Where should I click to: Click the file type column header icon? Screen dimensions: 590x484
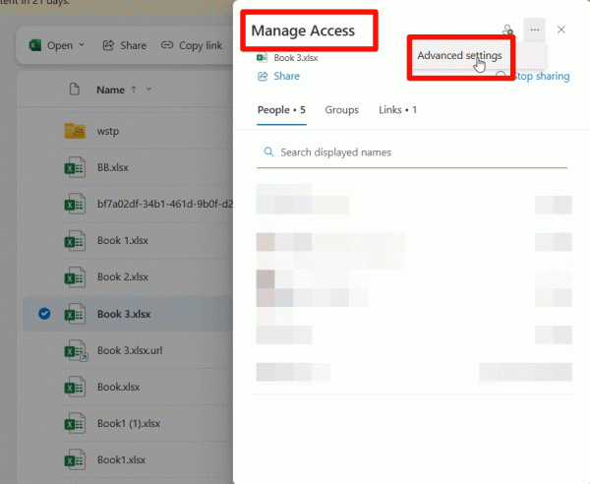point(74,91)
